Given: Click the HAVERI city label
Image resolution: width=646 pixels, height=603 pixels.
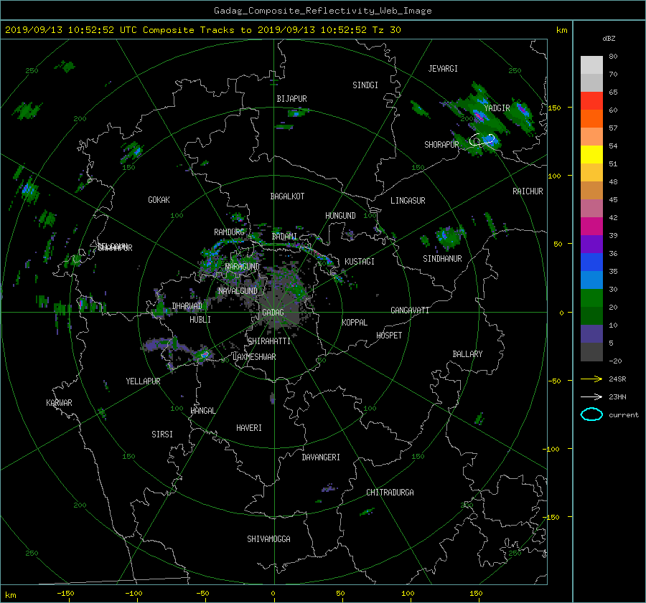Looking at the screenshot, I should pos(249,428).
